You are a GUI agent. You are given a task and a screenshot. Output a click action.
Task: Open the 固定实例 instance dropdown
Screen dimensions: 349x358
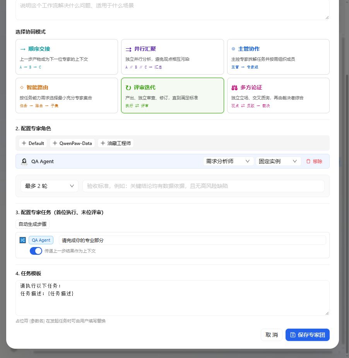click(278, 161)
